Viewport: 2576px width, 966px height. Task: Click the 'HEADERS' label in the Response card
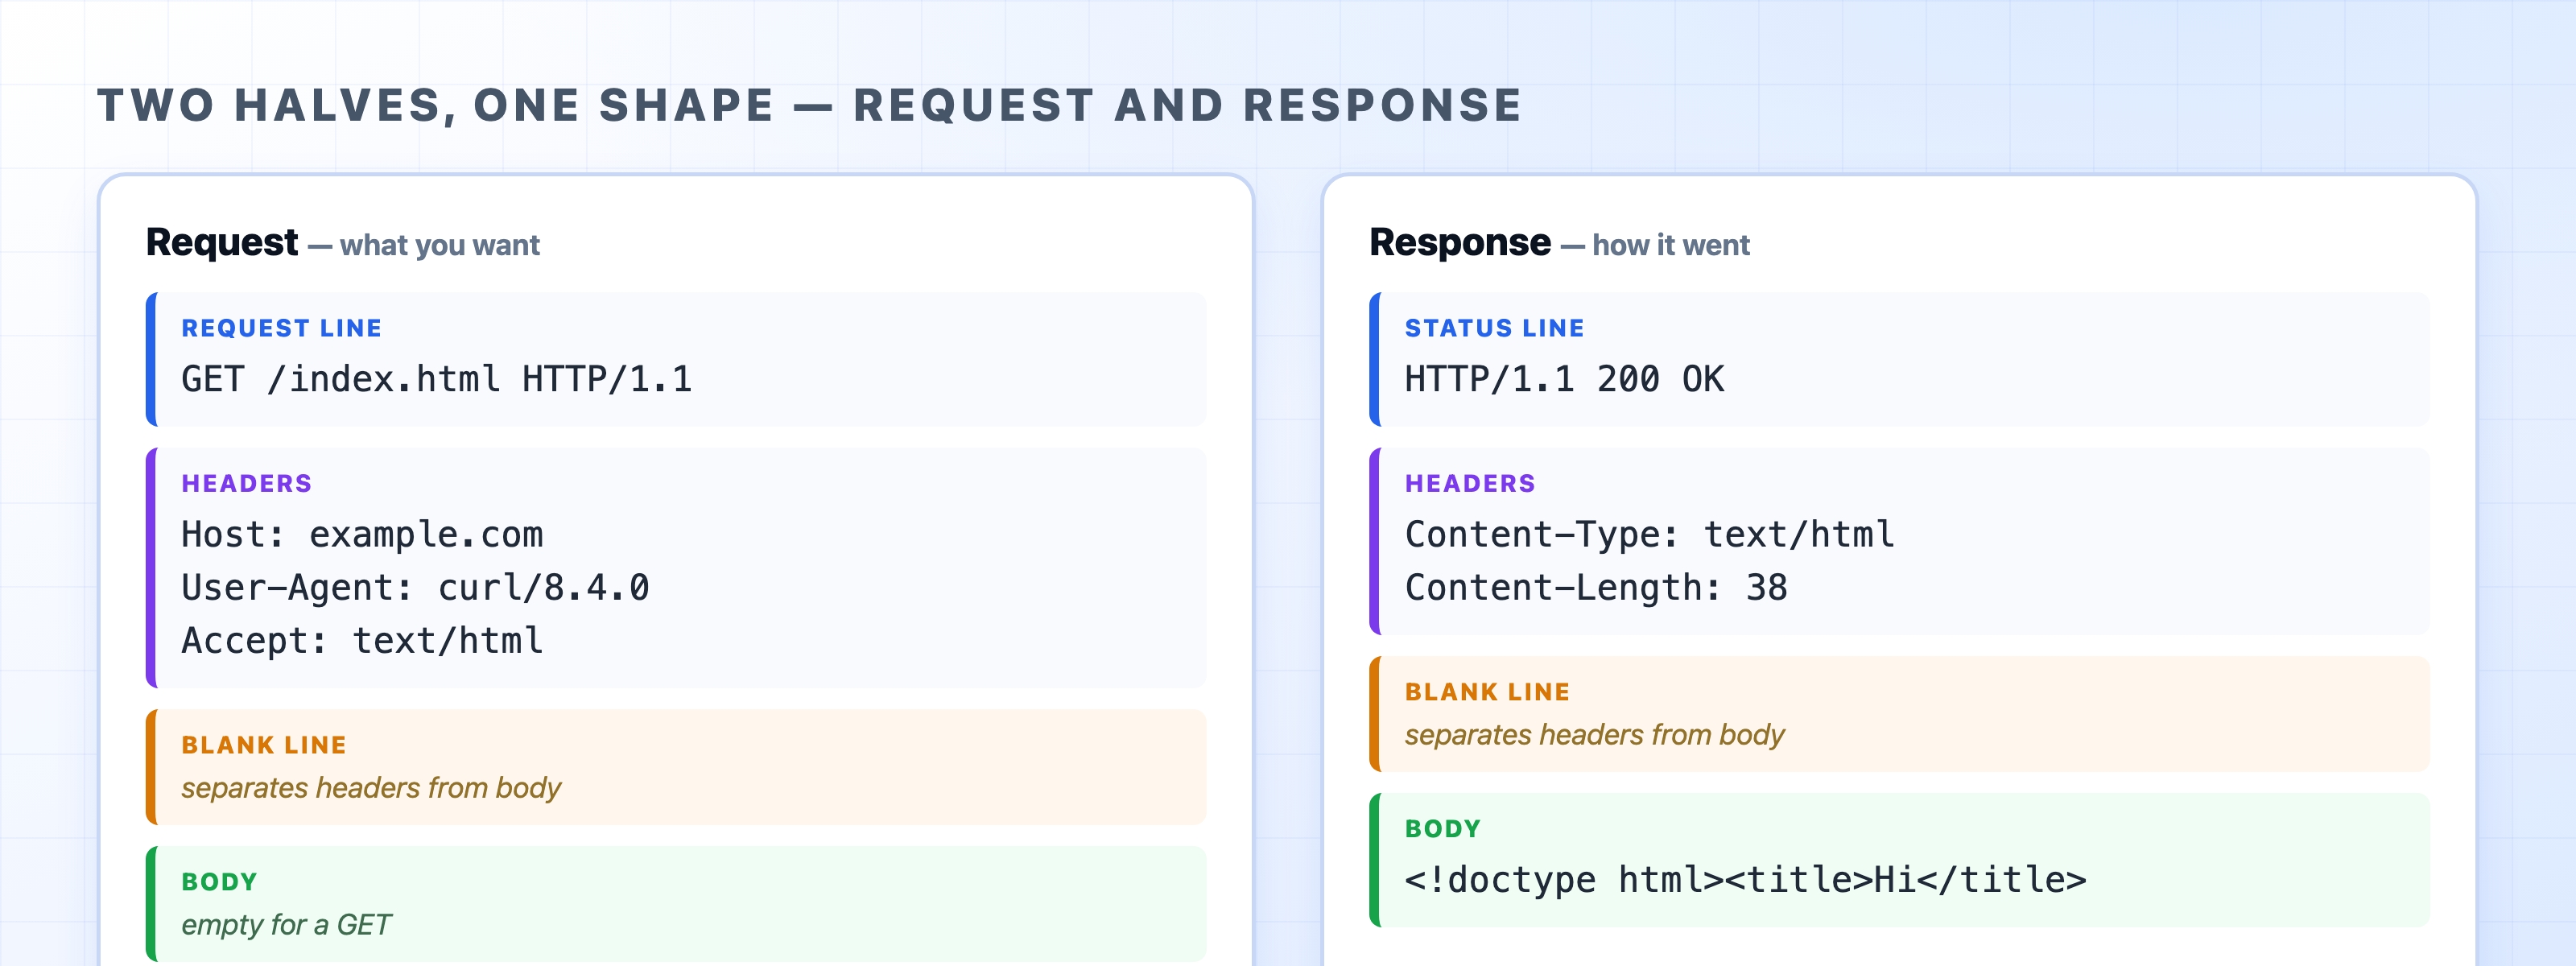click(x=1470, y=483)
